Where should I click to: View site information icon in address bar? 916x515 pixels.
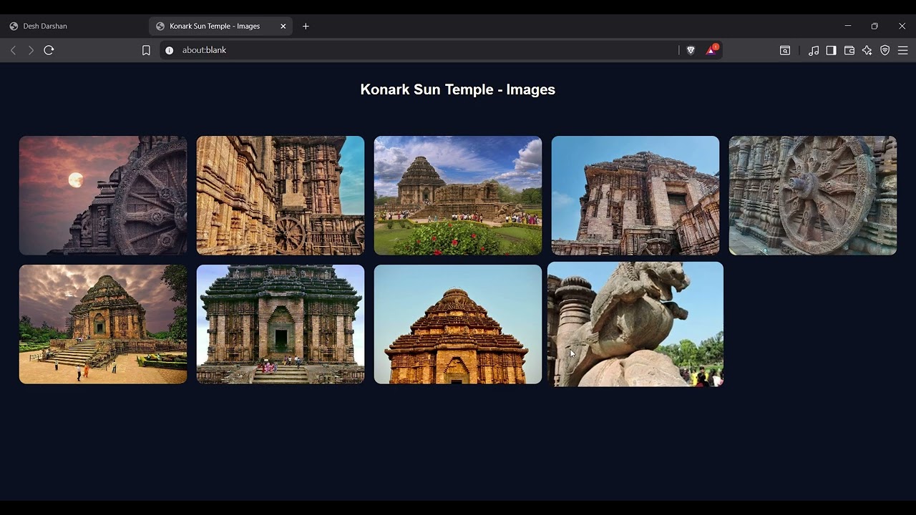(x=170, y=50)
